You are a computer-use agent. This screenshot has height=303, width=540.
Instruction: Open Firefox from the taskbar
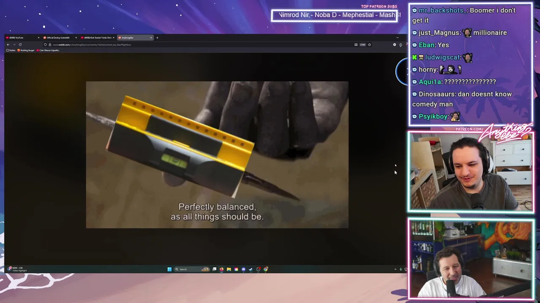coord(221,269)
